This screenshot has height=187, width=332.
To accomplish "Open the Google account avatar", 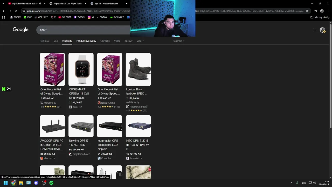I will (x=322, y=30).
